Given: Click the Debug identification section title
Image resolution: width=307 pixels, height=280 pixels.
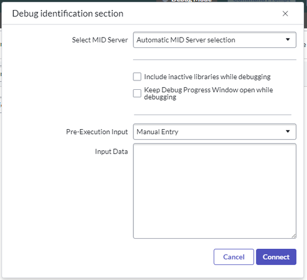Looking at the screenshot, I should [68, 14].
